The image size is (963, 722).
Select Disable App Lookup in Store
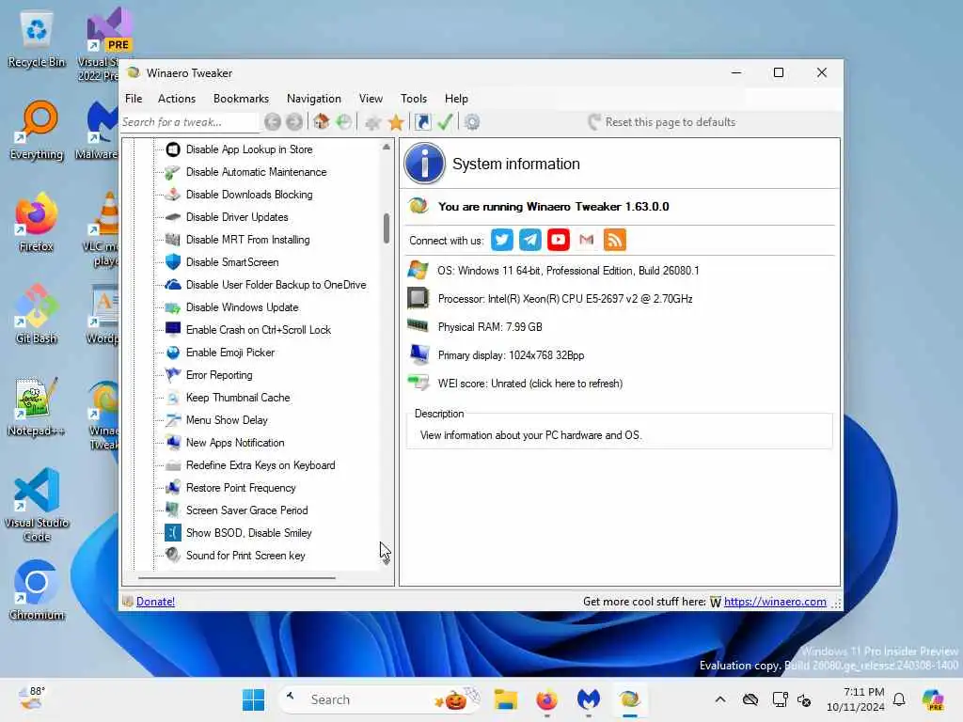click(x=248, y=149)
